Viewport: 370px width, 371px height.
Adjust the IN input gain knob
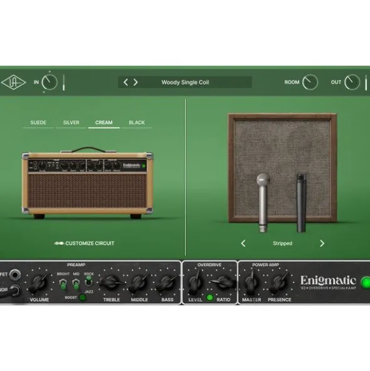click(50, 82)
